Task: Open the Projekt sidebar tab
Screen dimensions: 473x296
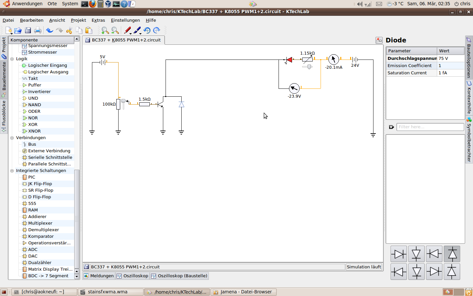Action: tap(4, 48)
